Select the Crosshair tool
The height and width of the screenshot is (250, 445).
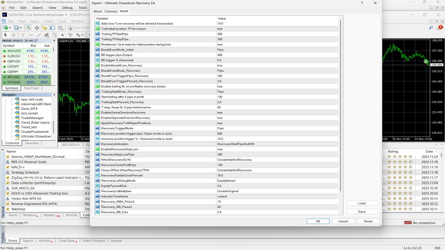(13, 35)
